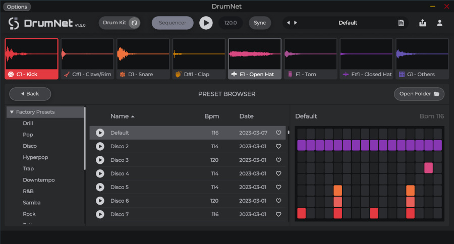Open the user account icon

tap(440, 23)
